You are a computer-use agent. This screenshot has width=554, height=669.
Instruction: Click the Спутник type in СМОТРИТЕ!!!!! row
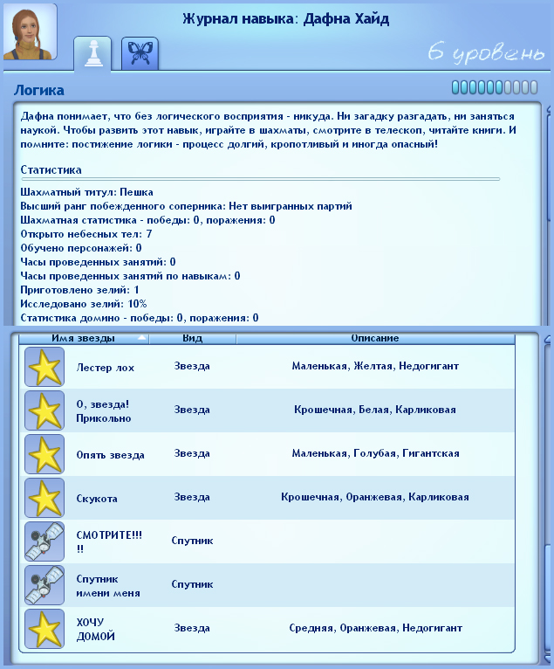[192, 541]
